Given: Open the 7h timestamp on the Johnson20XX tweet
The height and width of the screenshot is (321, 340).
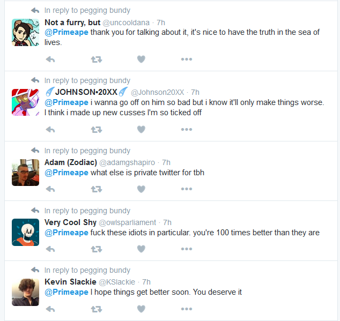Looking at the screenshot, I should (195, 92).
